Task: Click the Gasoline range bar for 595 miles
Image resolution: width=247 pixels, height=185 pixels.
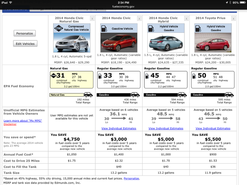Action: 208,95
